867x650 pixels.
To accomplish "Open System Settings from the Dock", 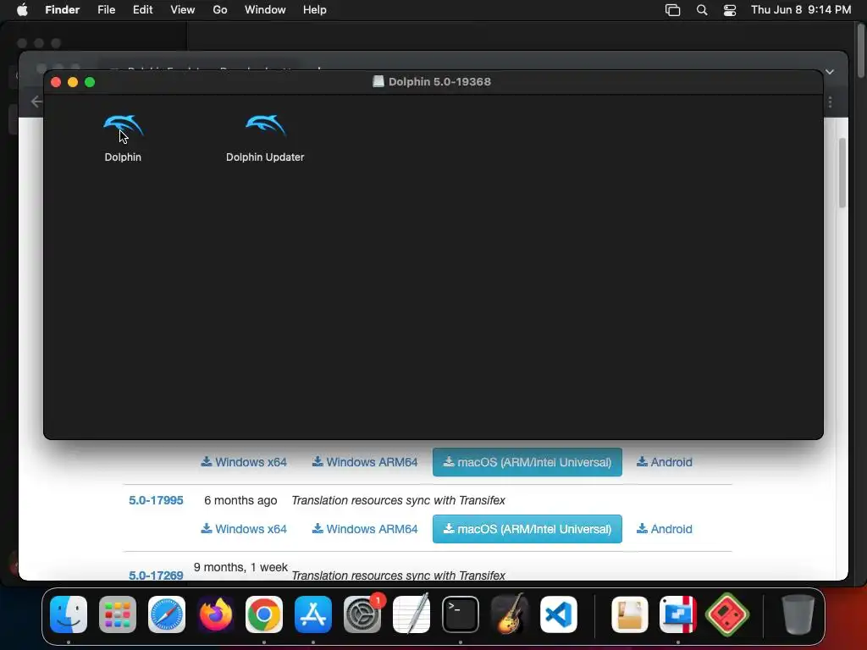I will [x=362, y=614].
